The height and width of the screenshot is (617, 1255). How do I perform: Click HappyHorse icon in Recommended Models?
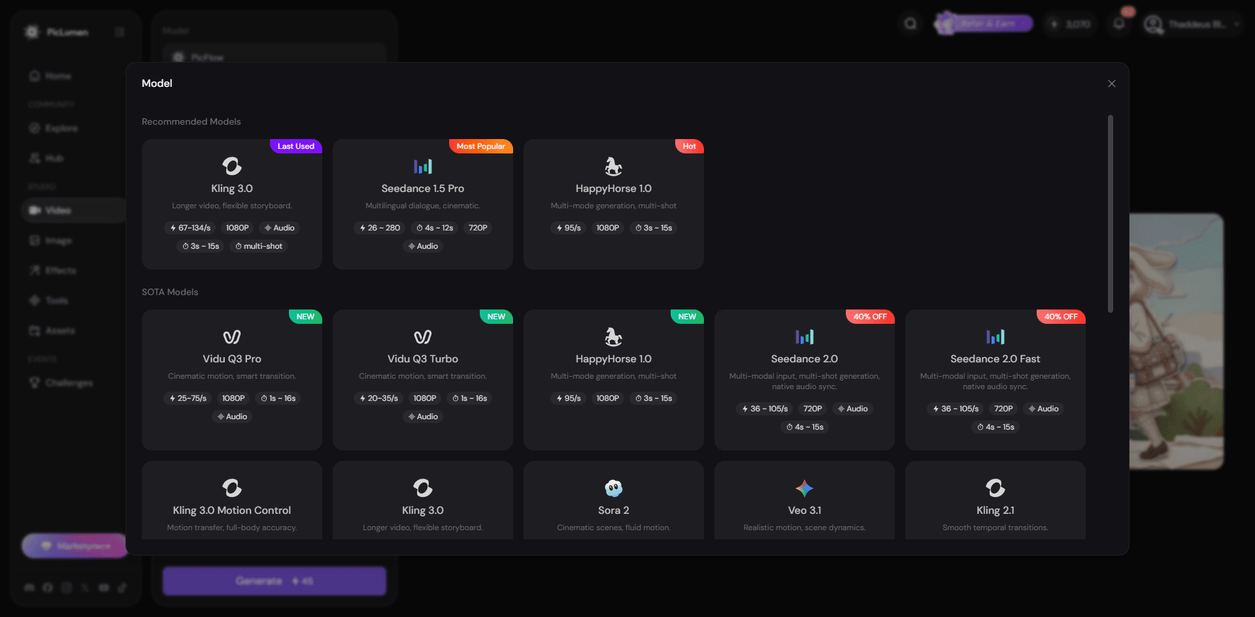614,166
